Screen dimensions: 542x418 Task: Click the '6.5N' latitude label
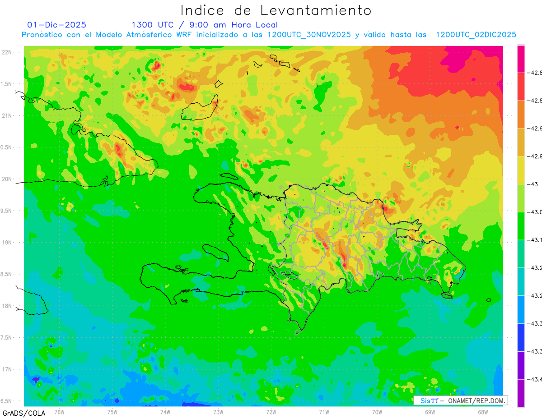(7, 401)
